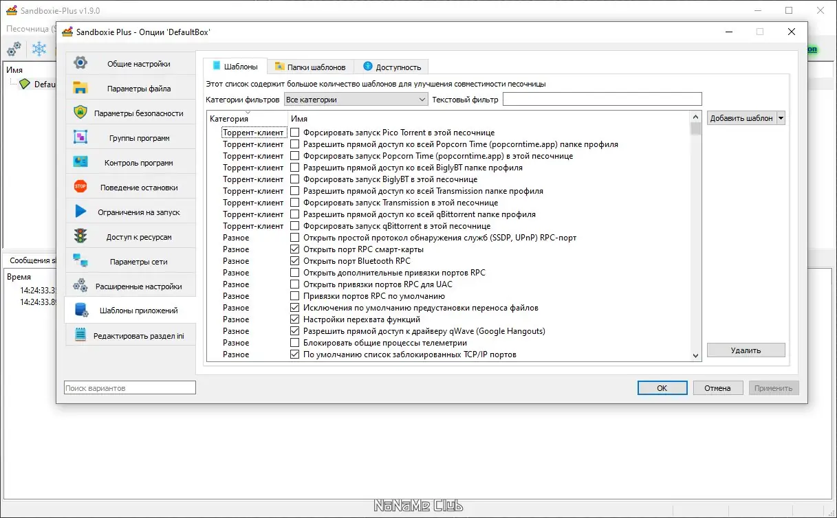
Task: Open the Категории фильтров combo box
Action: pyautogui.click(x=356, y=100)
